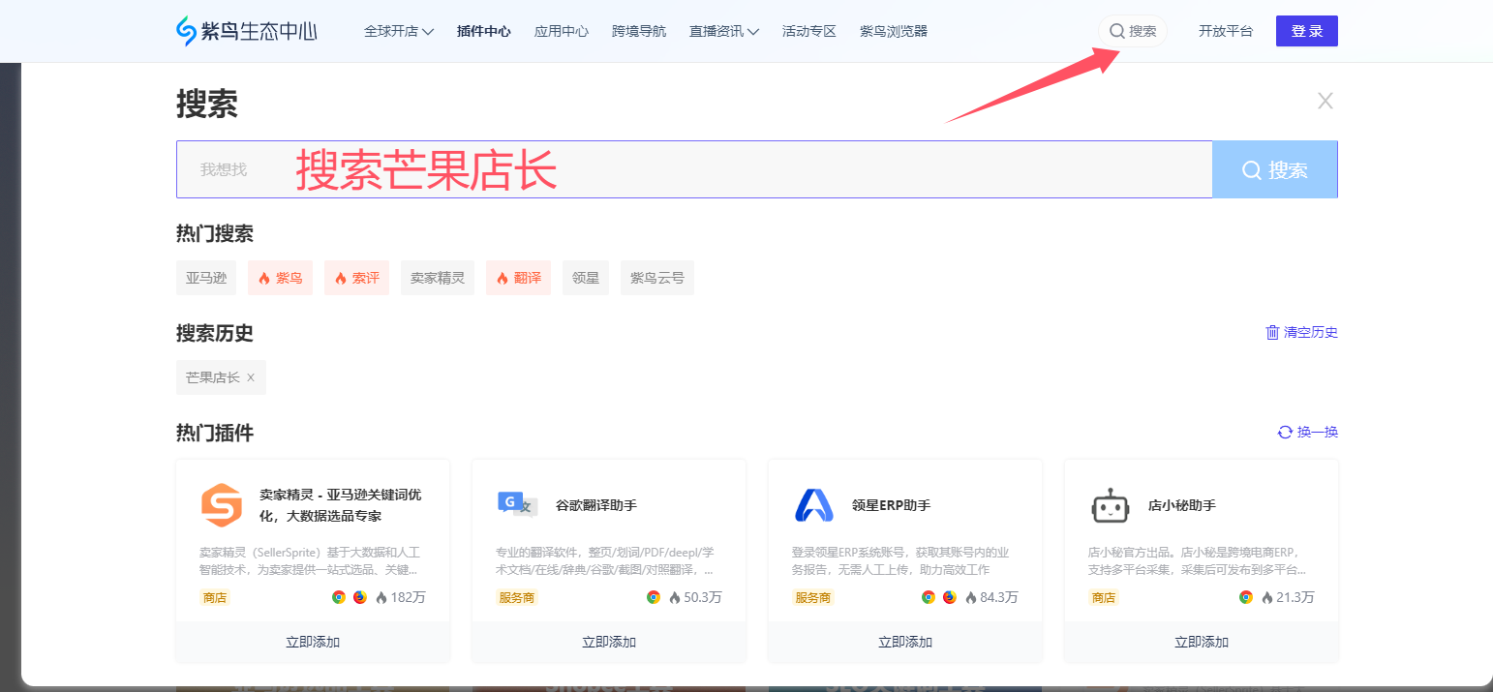Screen dimensions: 1493x692
Task: Click the 领星ERP助手 logo icon
Action: 813,505
